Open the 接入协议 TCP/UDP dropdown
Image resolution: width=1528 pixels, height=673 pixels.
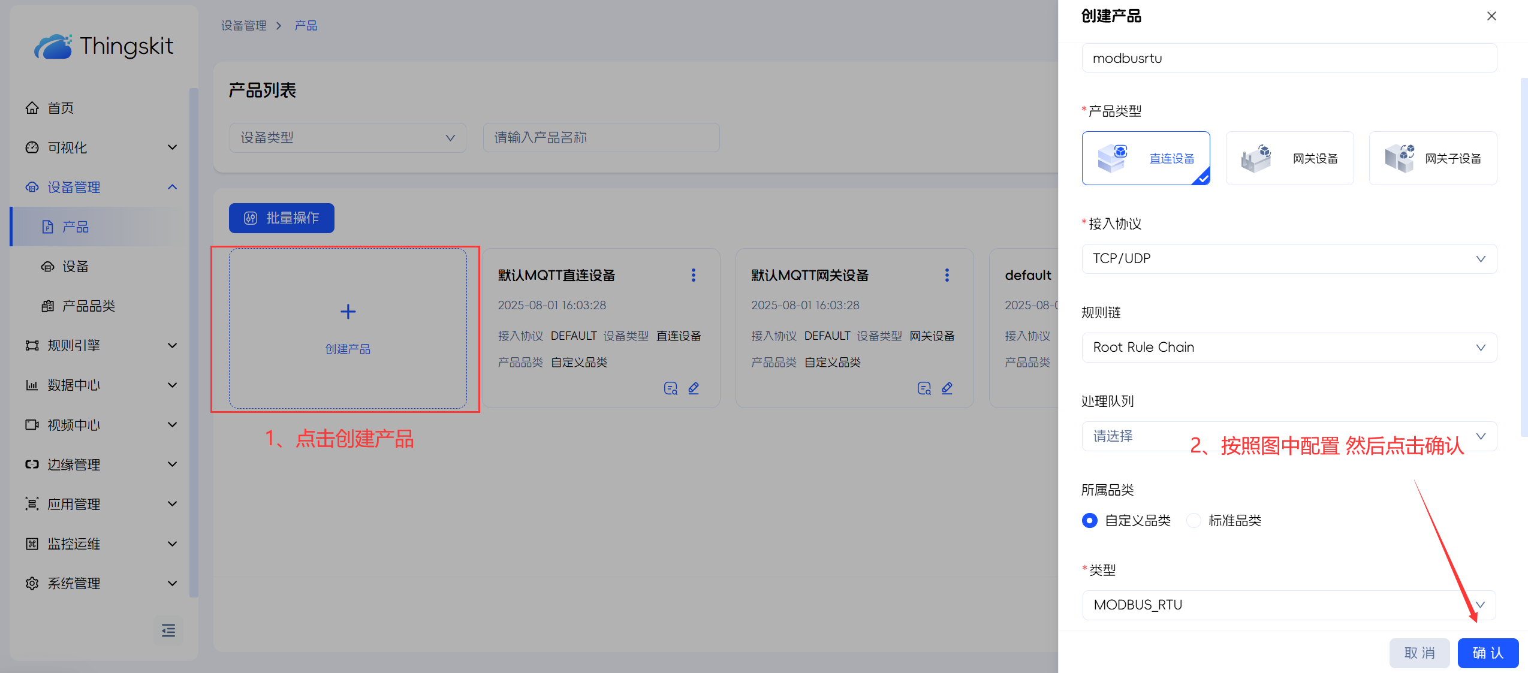[1289, 259]
